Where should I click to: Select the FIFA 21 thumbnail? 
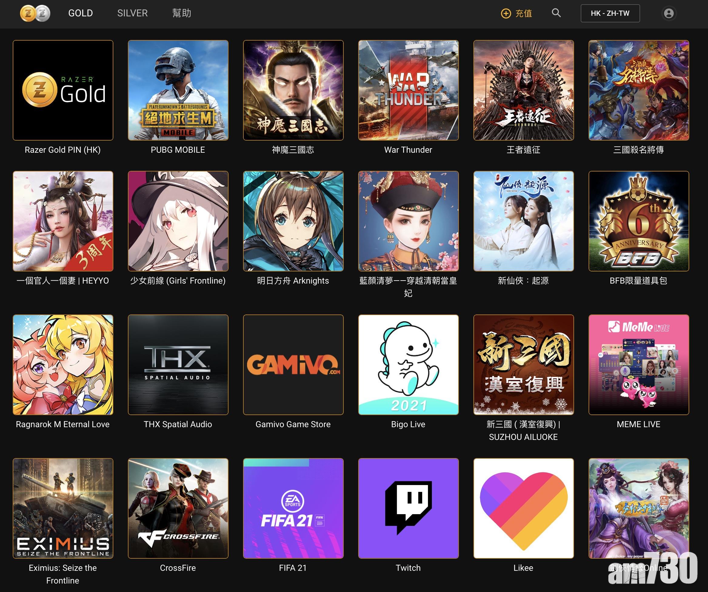(x=293, y=508)
